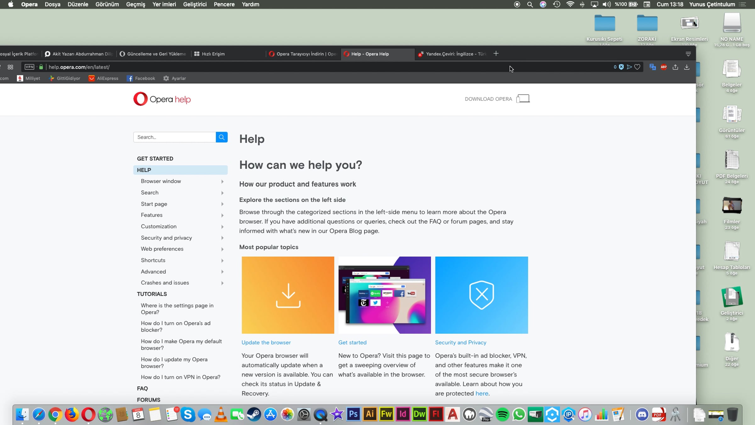
Task: Open the AliExpress bookmark
Action: pos(103,78)
